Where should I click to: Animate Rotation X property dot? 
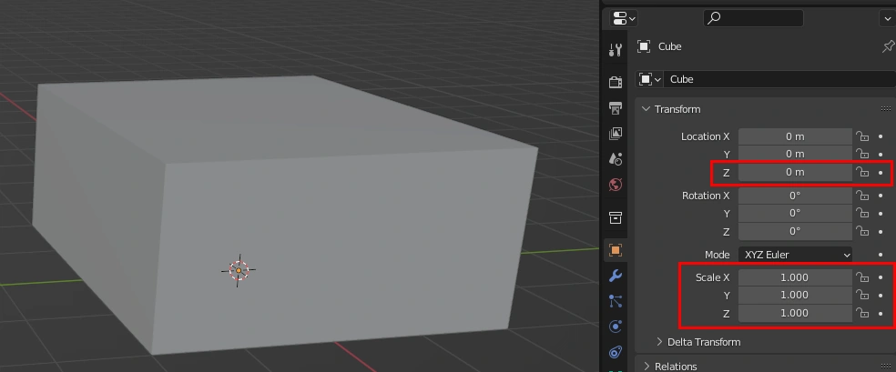(x=881, y=196)
